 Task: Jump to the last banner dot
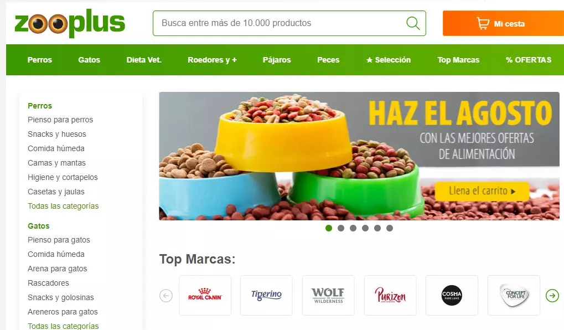(x=390, y=228)
